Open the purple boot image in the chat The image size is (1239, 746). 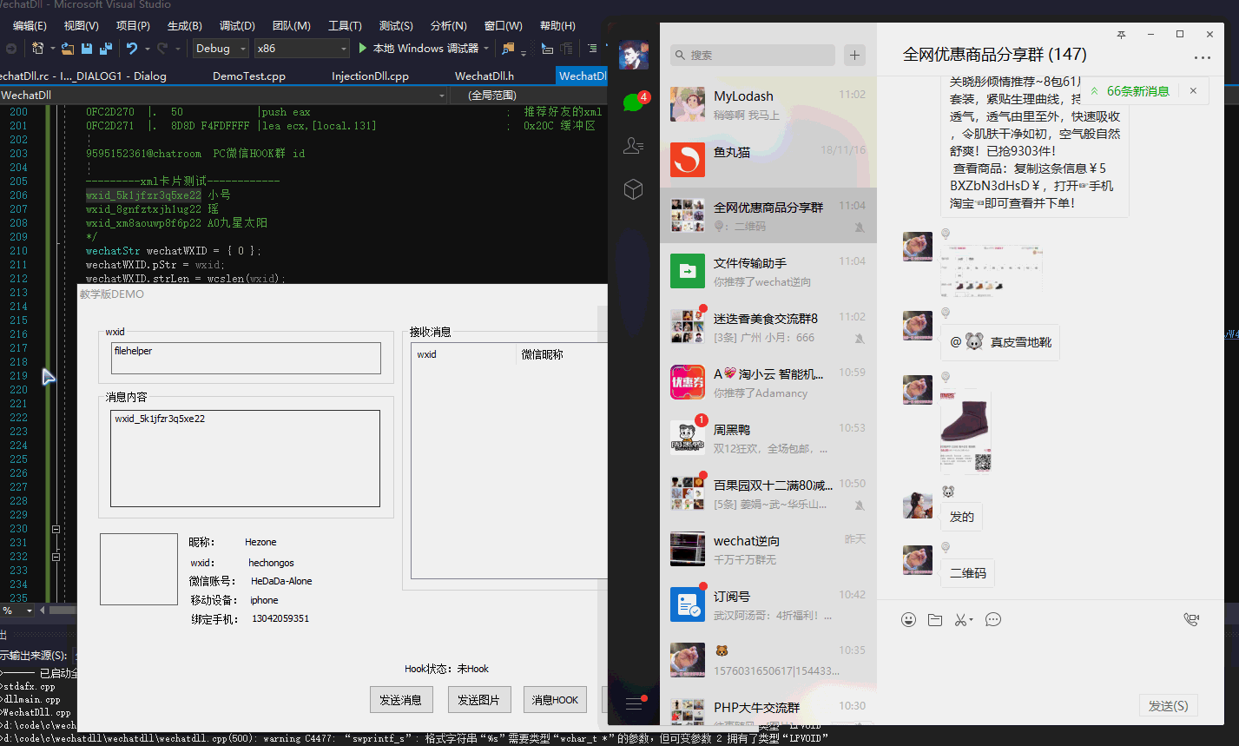(965, 431)
